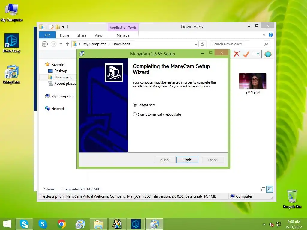
Task: Click the Downloads window system icon
Action: point(41,27)
